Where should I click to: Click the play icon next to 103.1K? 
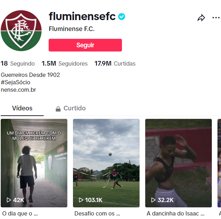81,200
